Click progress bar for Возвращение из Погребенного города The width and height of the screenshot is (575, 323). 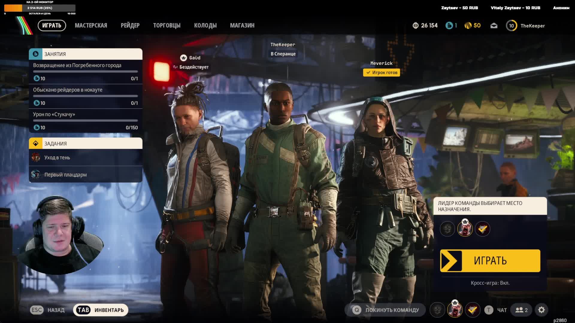tap(85, 71)
